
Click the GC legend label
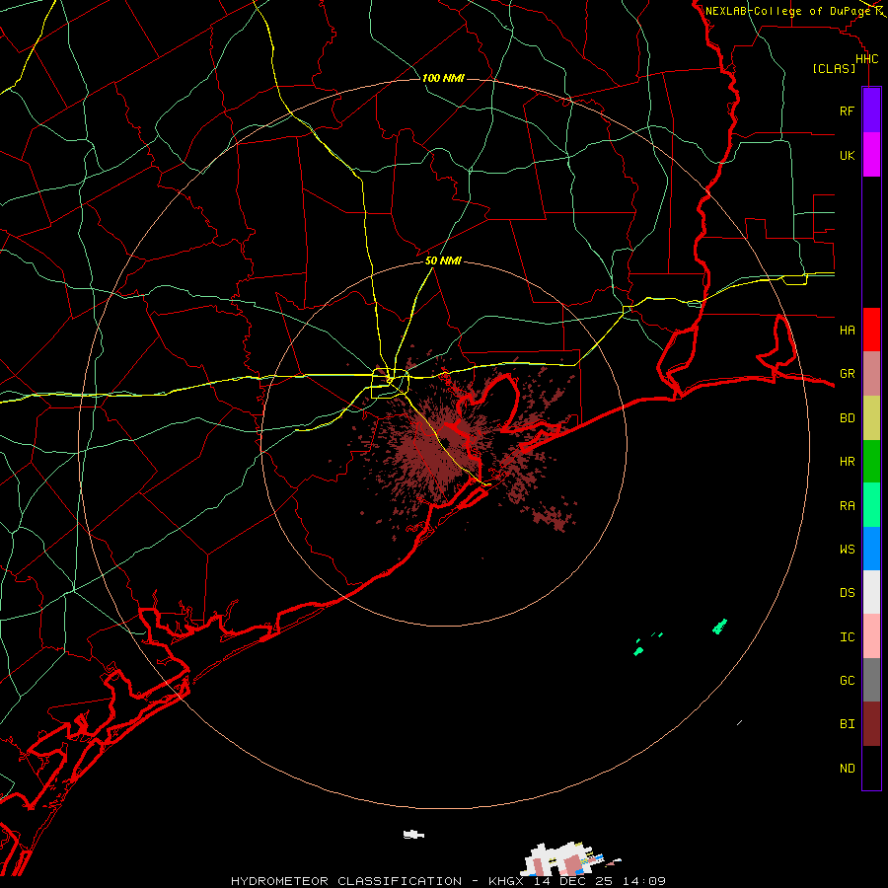[847, 681]
